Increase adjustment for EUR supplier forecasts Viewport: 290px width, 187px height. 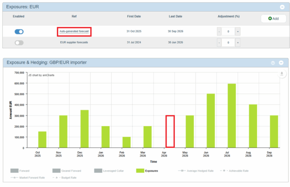pos(238,43)
